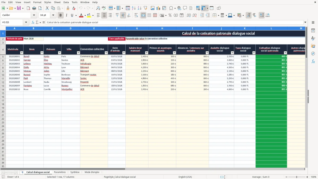This screenshot has height=179, width=318.
Task: Open the Styles menu
Action: pyautogui.click(x=48, y=2)
